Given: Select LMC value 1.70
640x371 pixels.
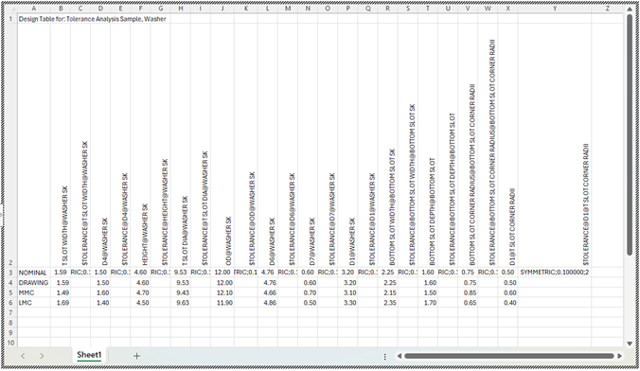Looking at the screenshot, I should (x=428, y=303).
